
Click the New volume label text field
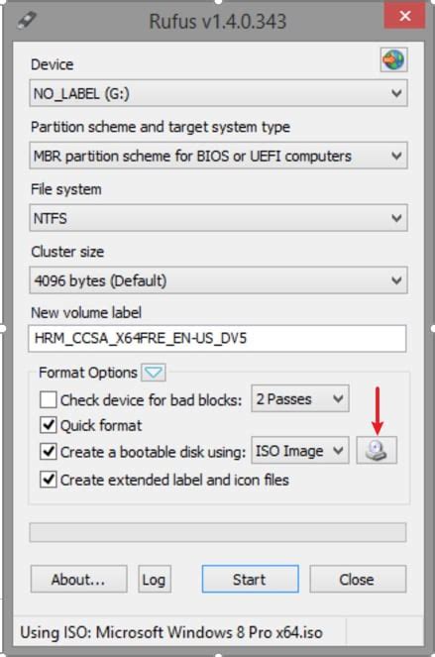click(218, 338)
